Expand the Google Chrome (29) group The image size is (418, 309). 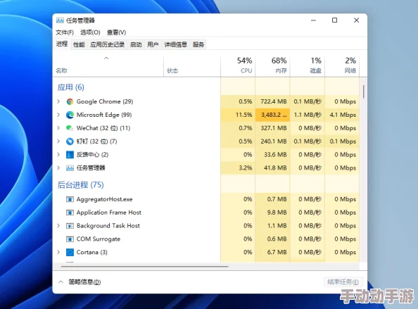pyautogui.click(x=58, y=101)
